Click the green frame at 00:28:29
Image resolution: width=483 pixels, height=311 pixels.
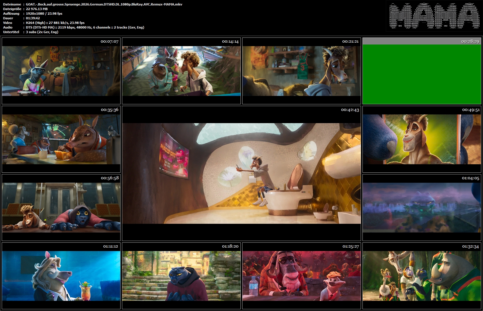422,71
